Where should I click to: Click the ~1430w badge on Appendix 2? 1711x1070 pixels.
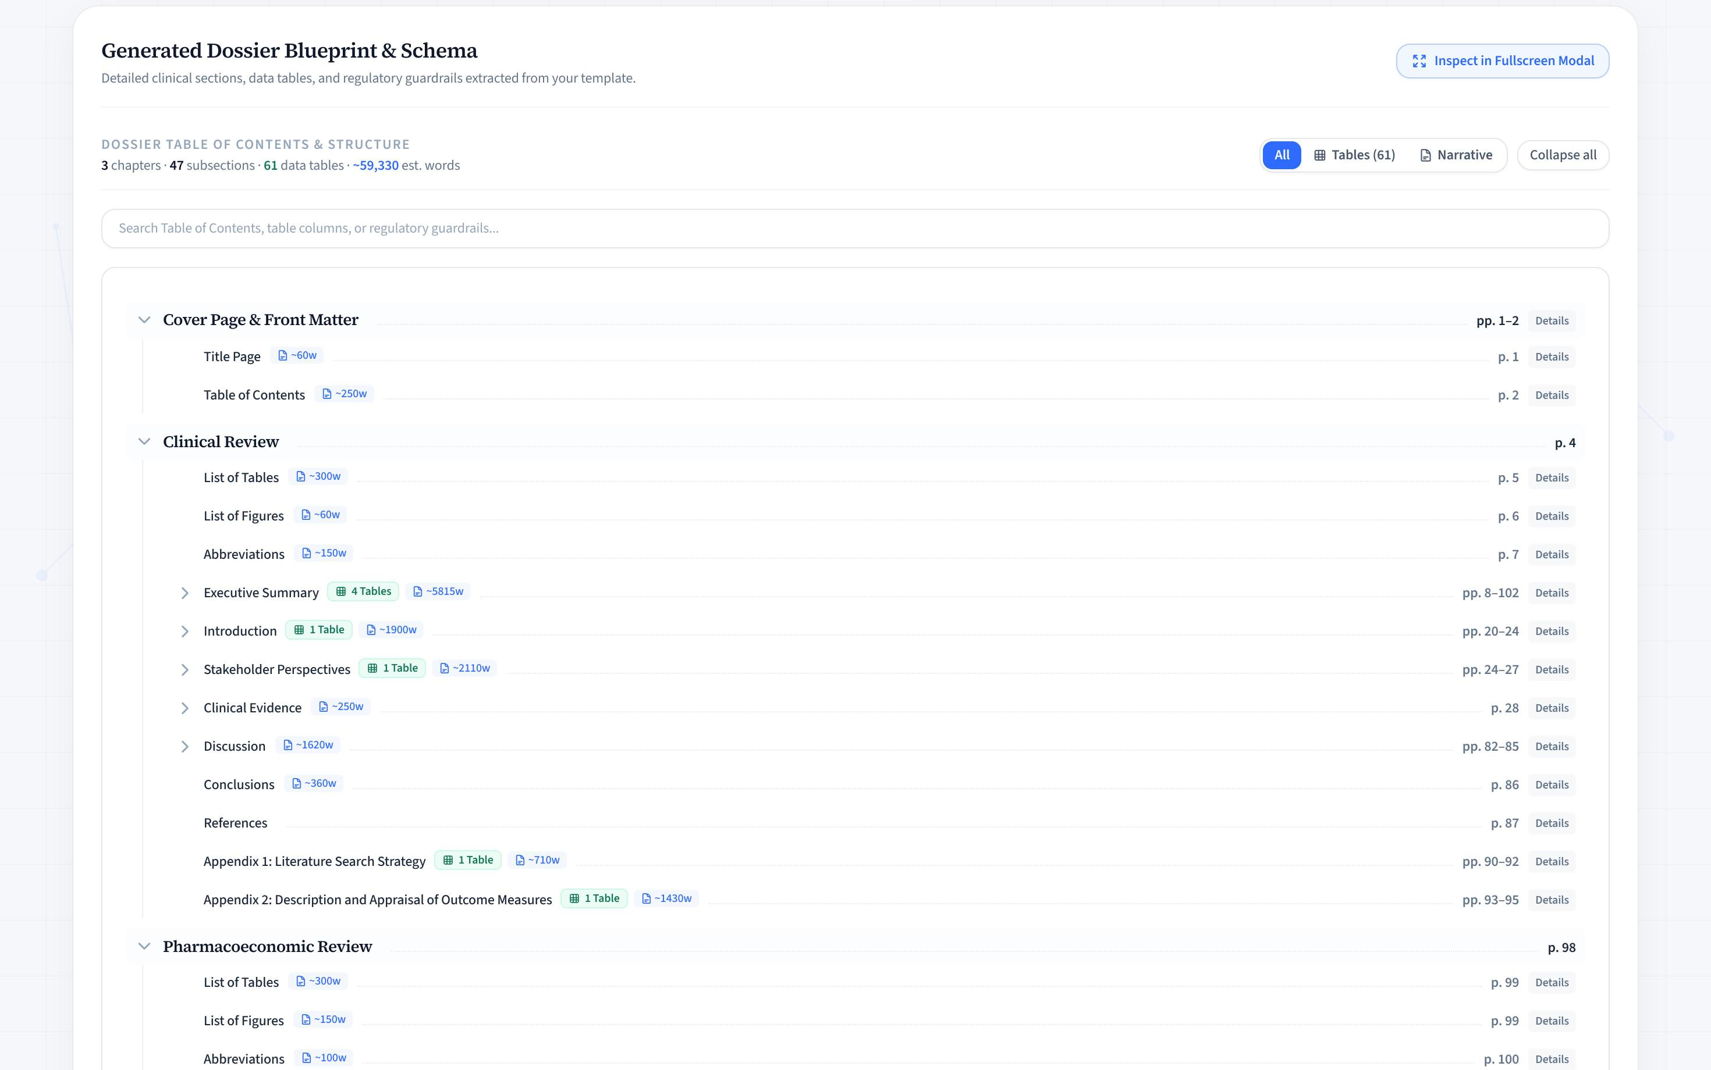(666, 898)
